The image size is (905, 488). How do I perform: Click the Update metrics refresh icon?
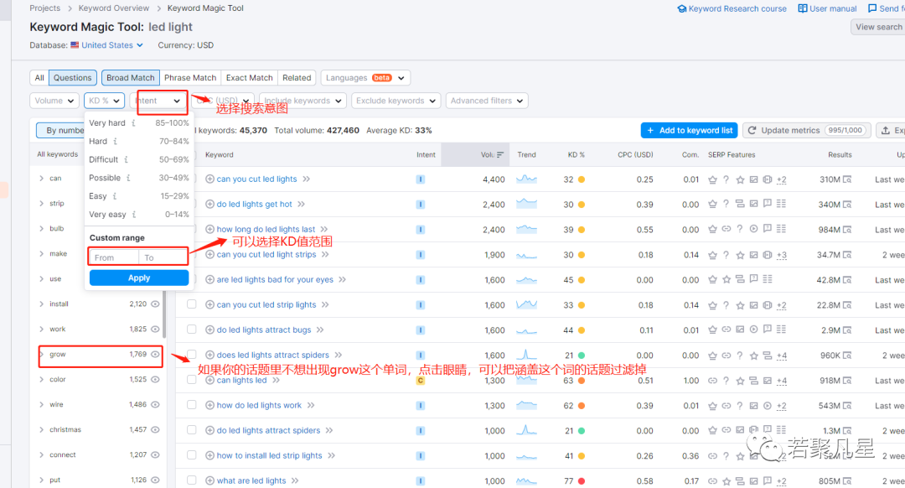(x=752, y=131)
